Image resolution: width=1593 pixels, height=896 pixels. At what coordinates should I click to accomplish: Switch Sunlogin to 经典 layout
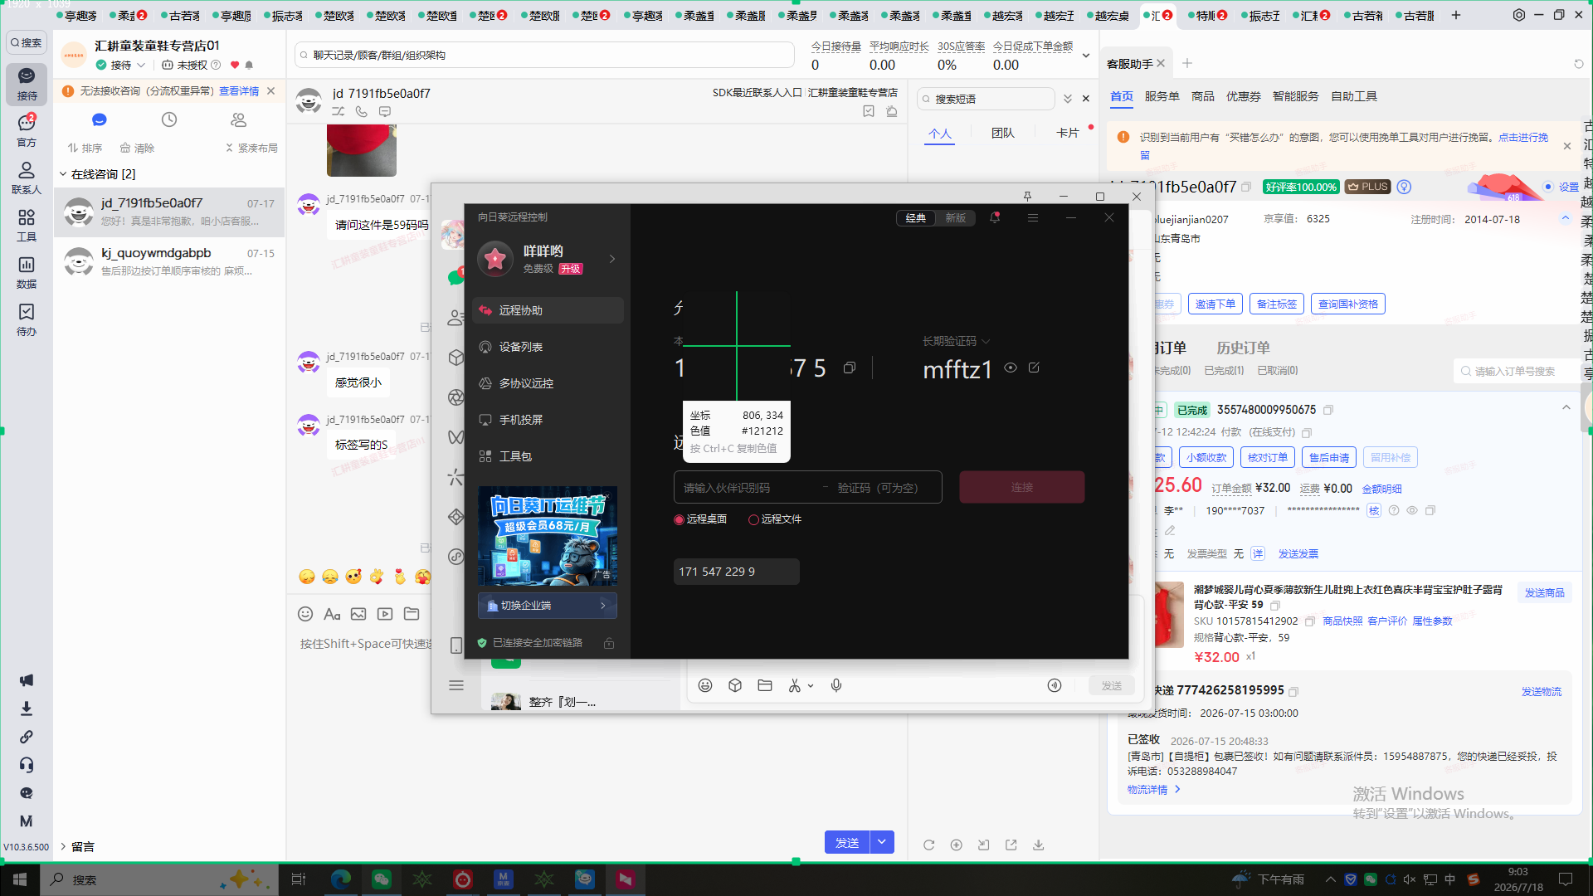pos(916,218)
